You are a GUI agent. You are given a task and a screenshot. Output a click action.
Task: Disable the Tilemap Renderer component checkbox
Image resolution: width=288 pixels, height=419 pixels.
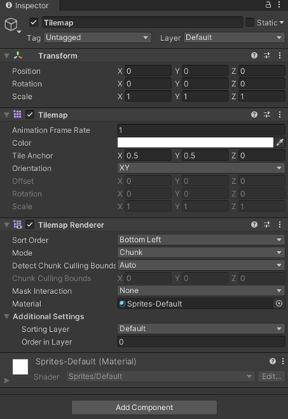tap(30, 225)
